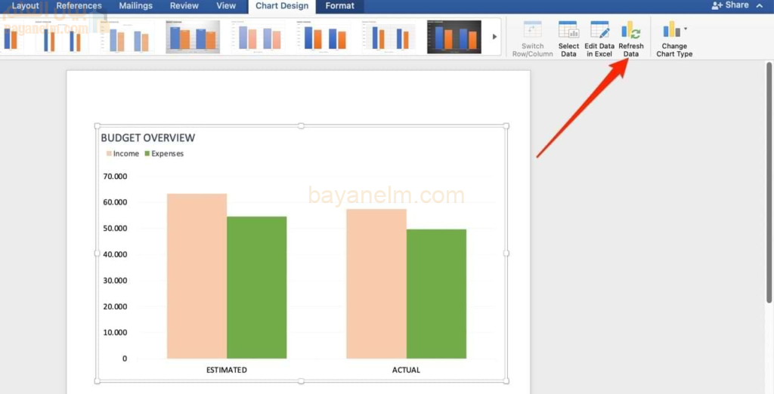Viewport: 774px width, 394px height.
Task: Select the gray-shaded chart style thumbnail
Action: (193, 37)
